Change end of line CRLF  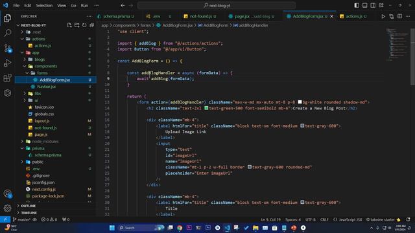pos(324,219)
